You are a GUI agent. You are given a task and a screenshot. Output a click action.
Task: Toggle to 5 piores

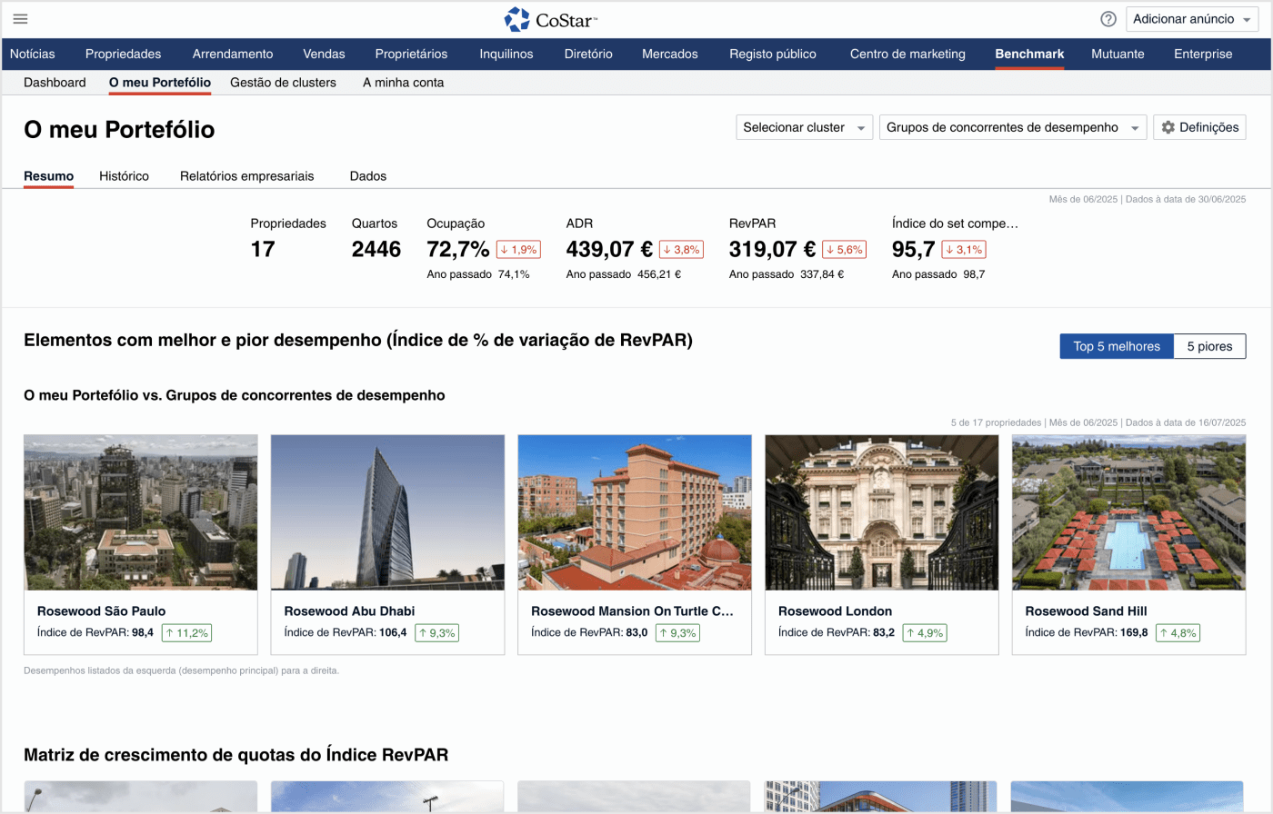[1209, 346]
